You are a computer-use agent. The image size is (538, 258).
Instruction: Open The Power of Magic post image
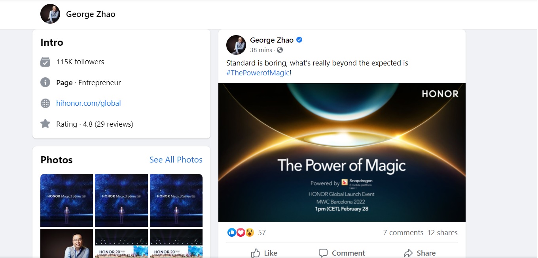click(x=342, y=152)
